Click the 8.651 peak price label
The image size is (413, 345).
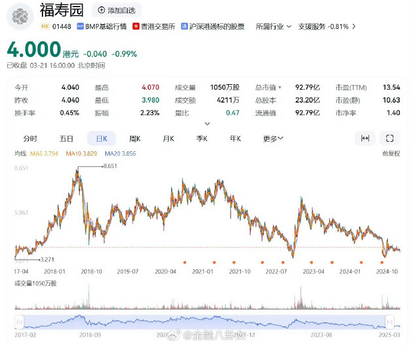tap(110, 166)
